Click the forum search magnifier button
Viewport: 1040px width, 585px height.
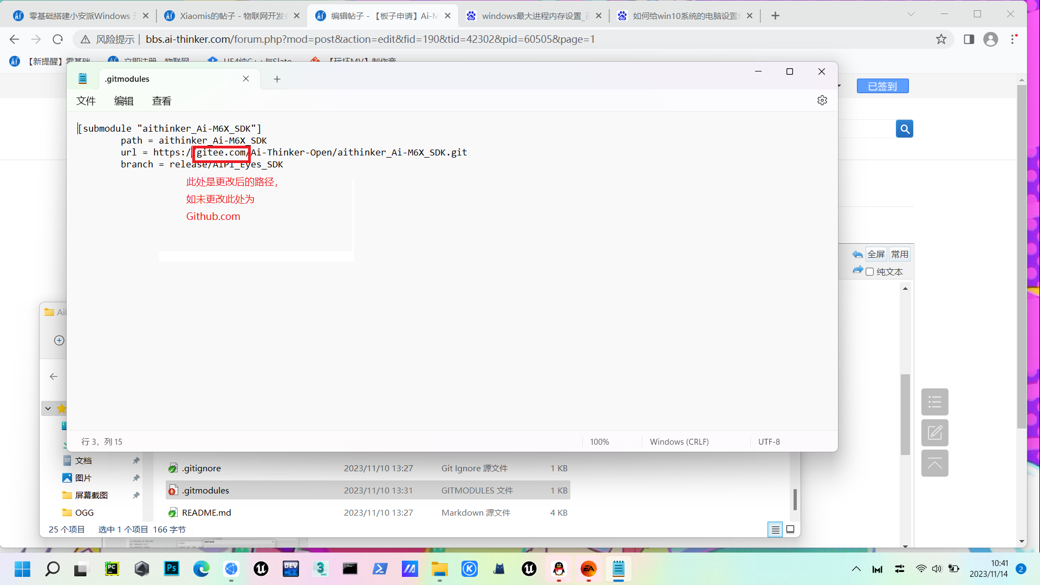click(904, 129)
